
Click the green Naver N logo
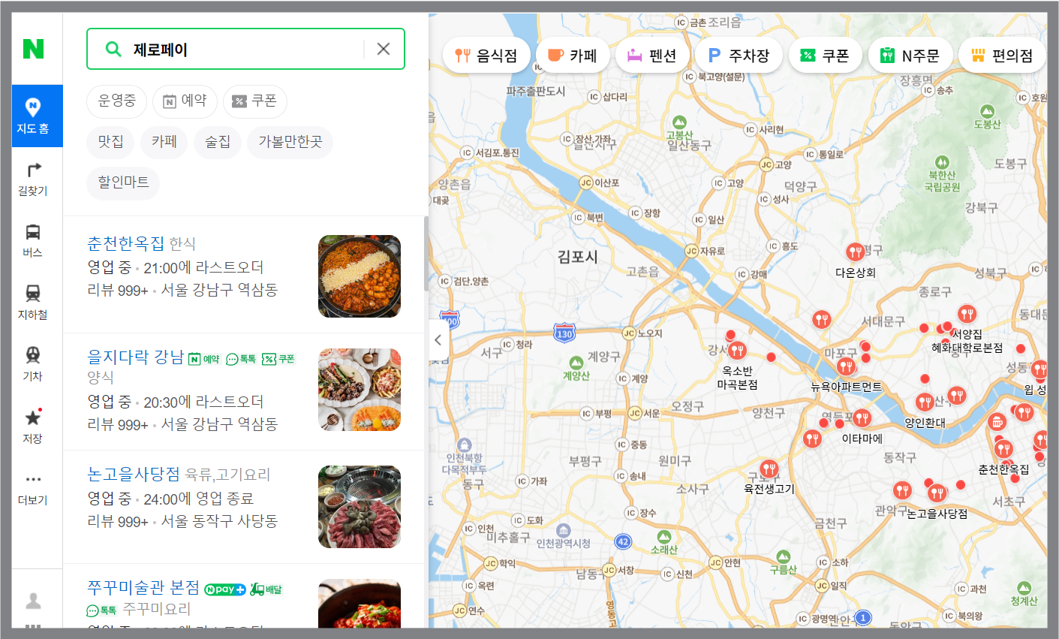click(x=33, y=49)
